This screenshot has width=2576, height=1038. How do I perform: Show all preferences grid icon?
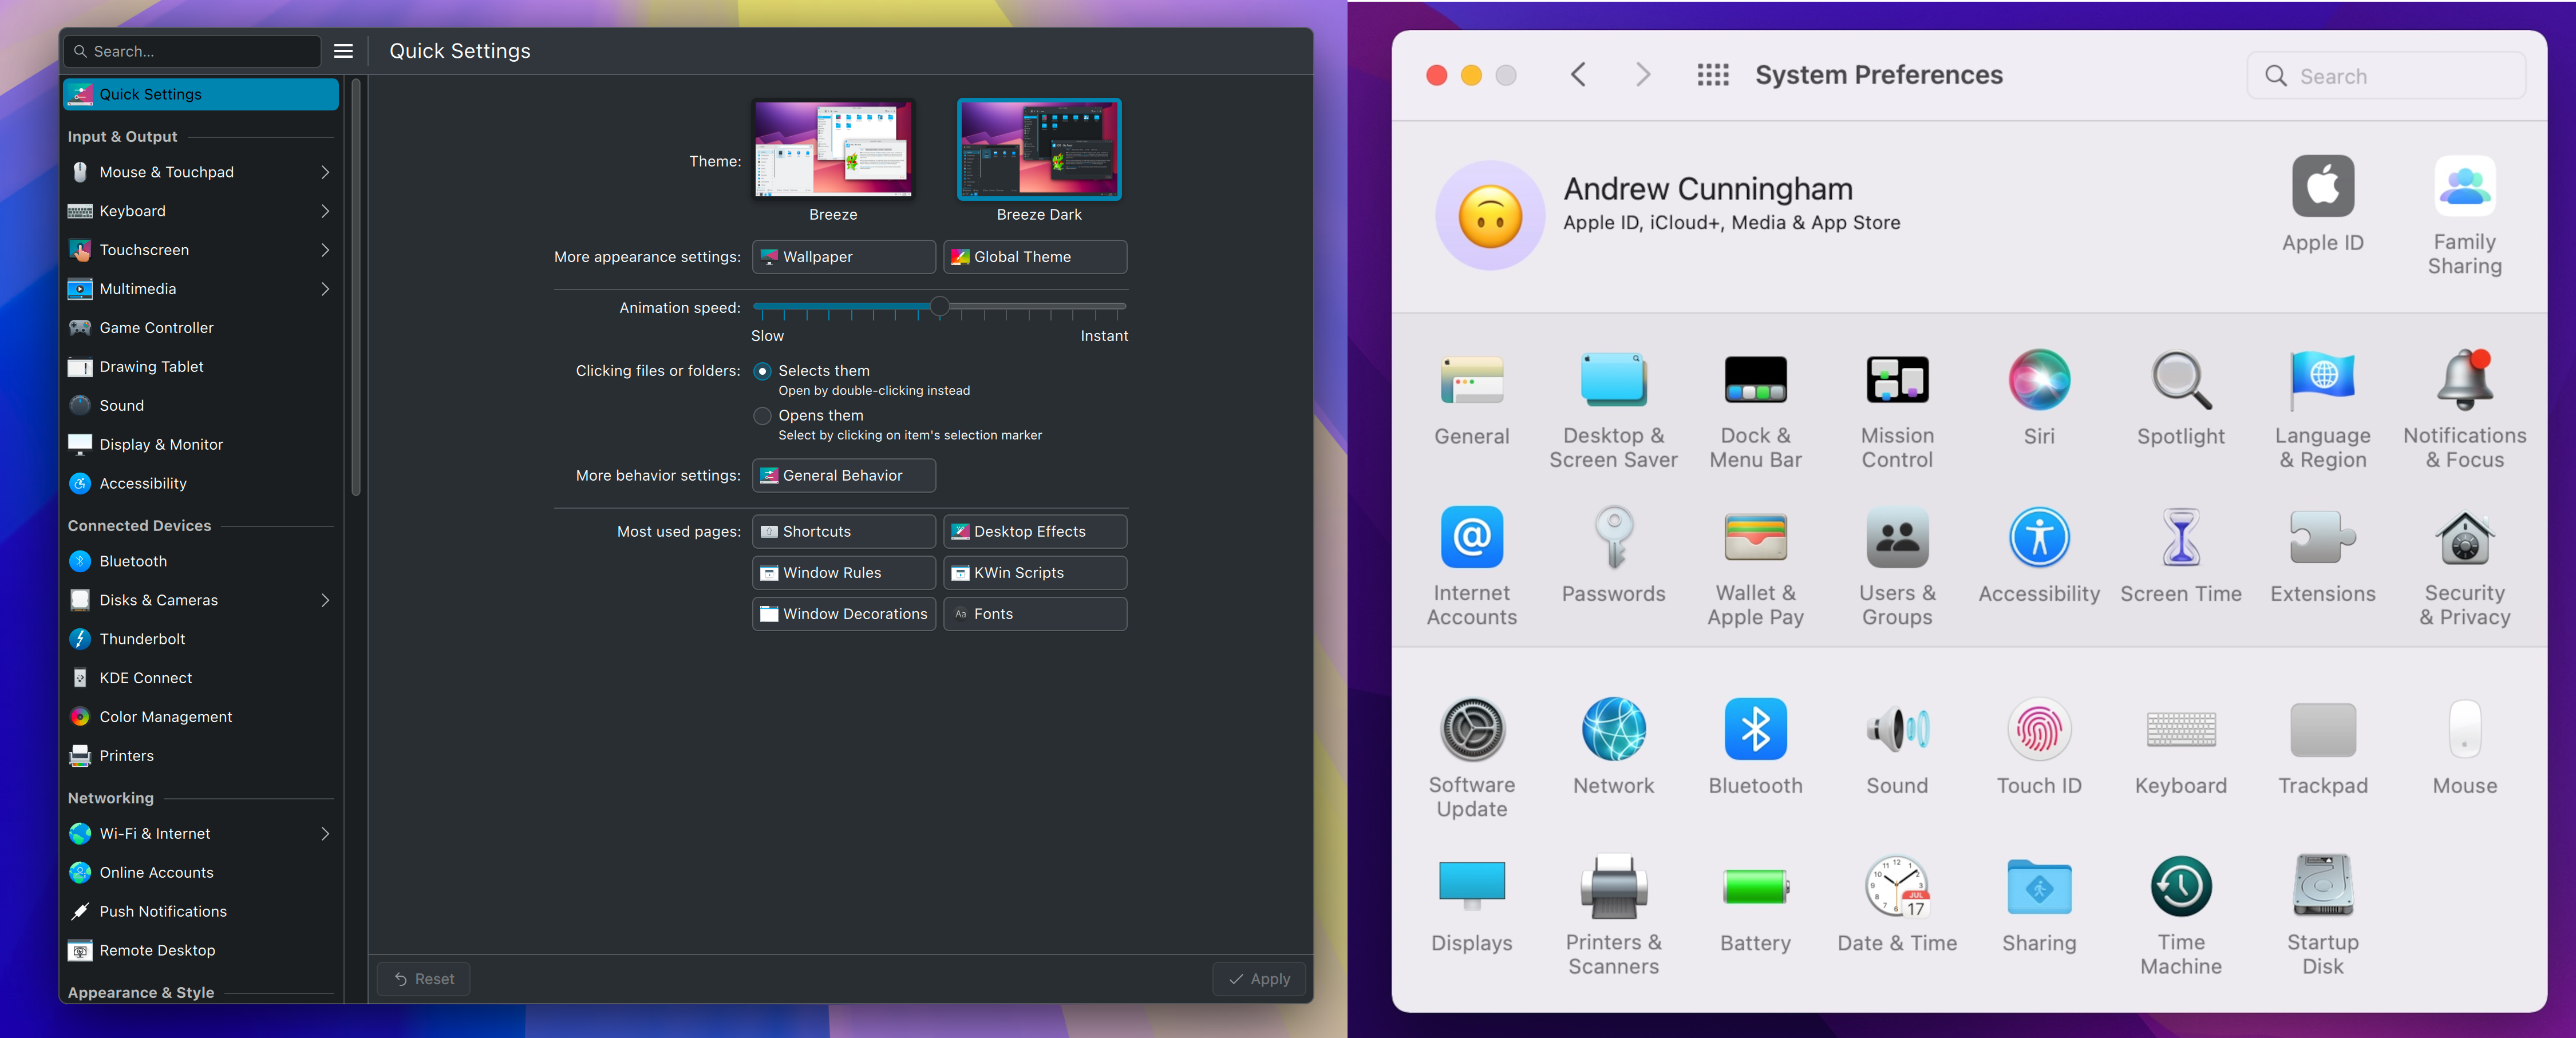1712,75
